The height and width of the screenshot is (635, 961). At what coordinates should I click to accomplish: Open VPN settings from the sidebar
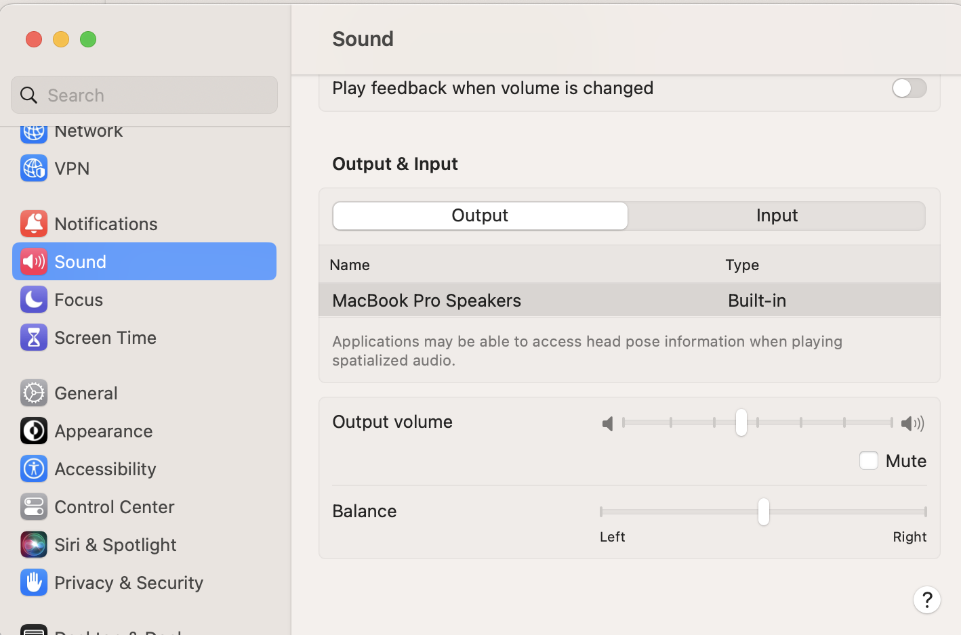point(71,168)
